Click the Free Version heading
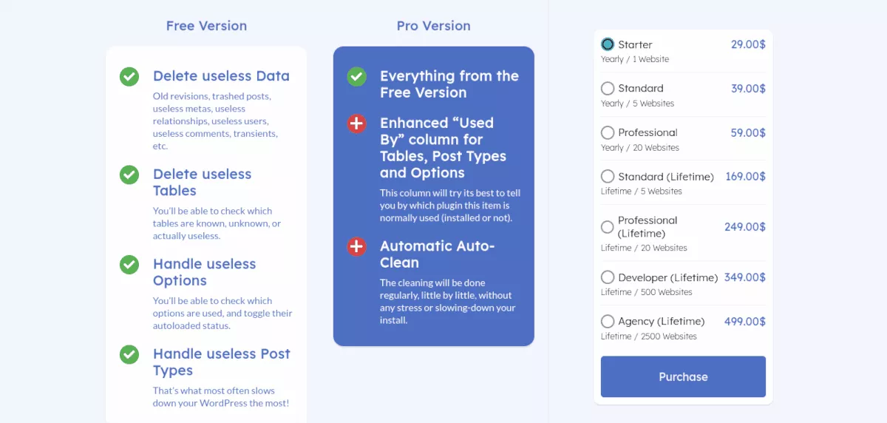Screen dimensions: 887x423 click(206, 26)
